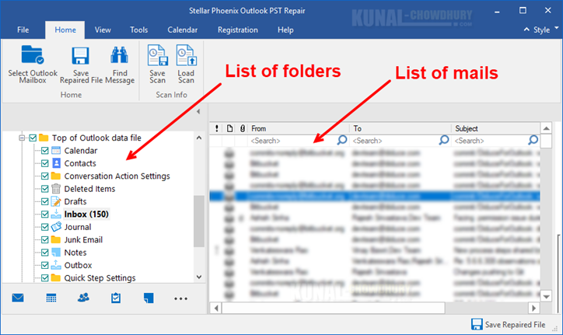Screen dimensions: 563x335
Task: Click the mail list horizontal scrollbar thumb
Action: (334, 308)
